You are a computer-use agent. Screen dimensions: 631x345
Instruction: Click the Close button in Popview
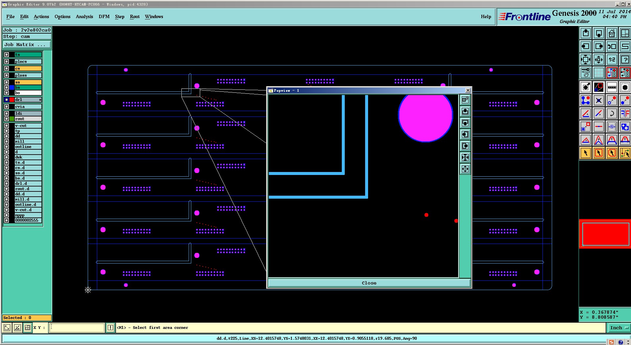(369, 283)
